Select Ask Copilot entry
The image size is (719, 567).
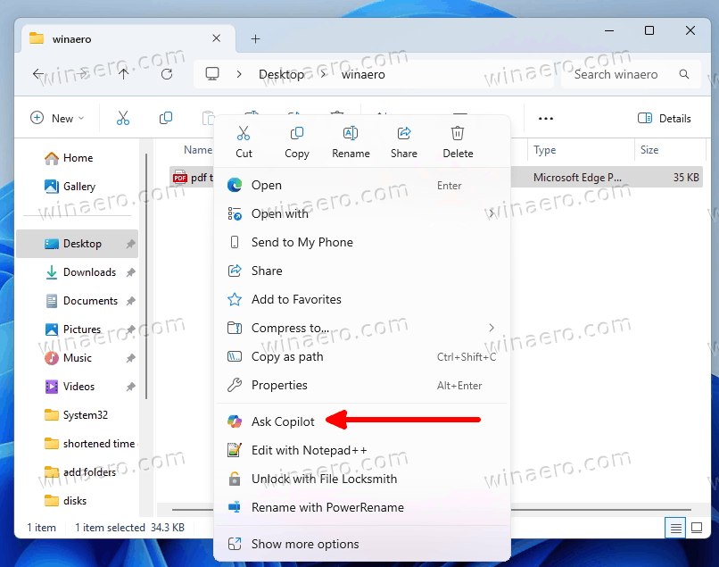pos(362,421)
